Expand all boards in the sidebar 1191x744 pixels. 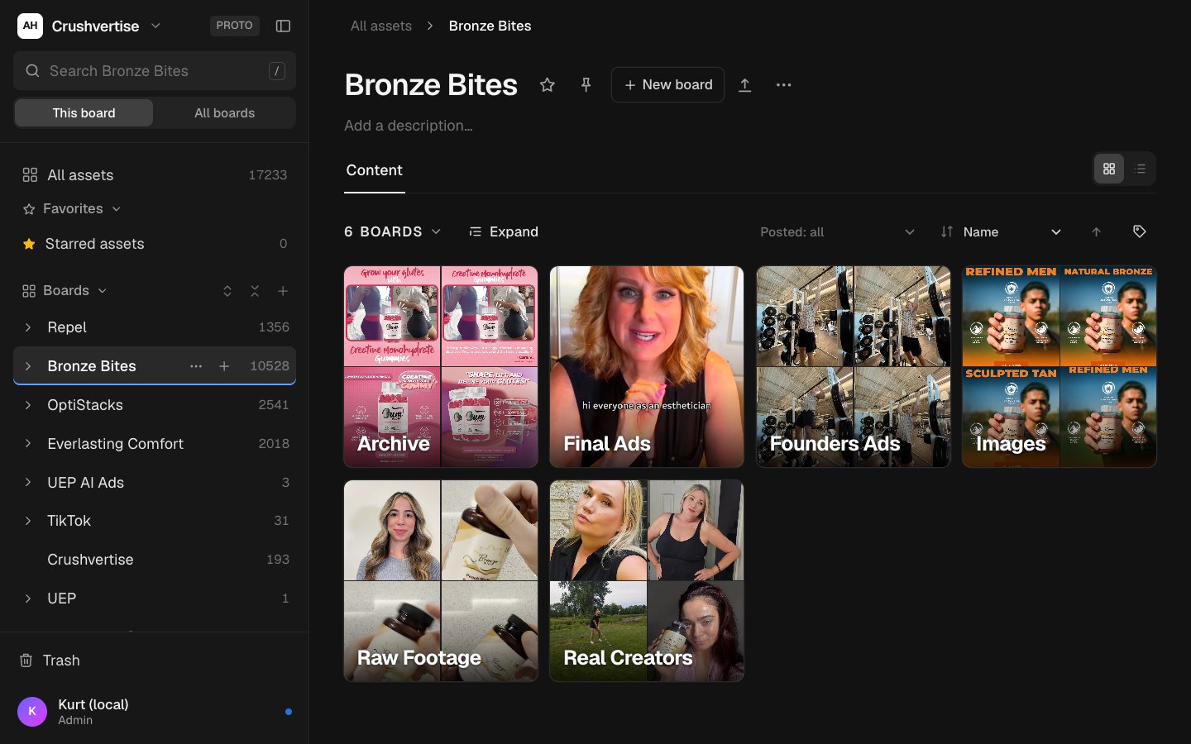(x=227, y=291)
